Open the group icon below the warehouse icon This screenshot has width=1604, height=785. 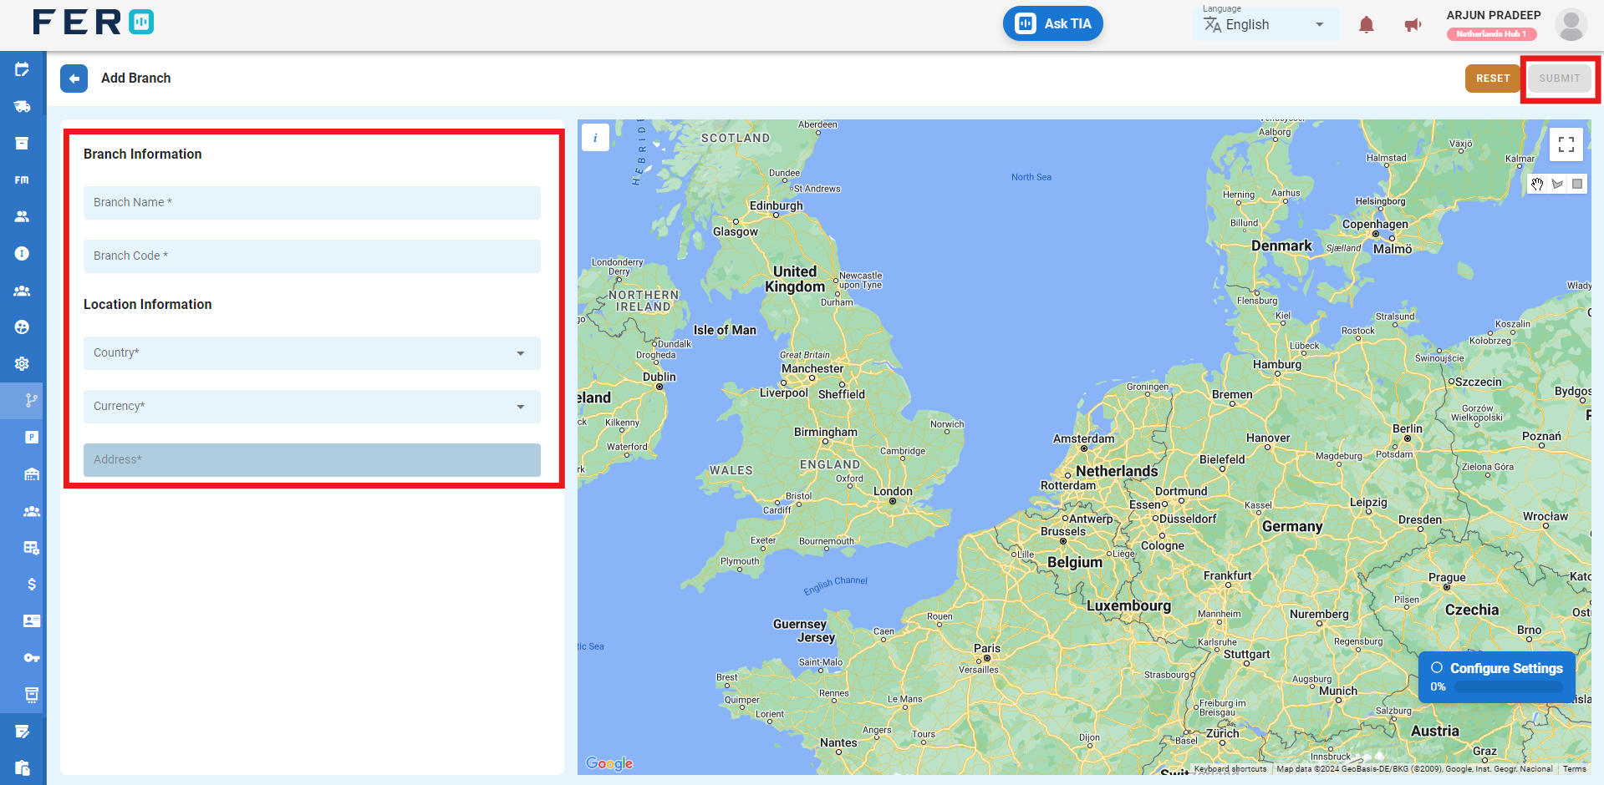point(32,511)
